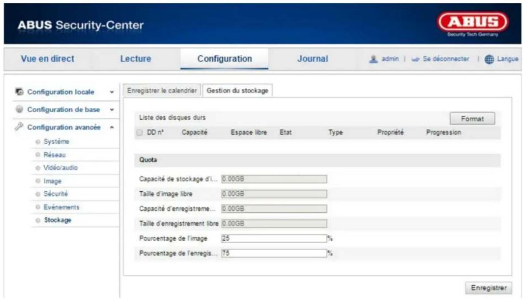The width and height of the screenshot is (523, 299).
Task: Select the Configuration tab
Action: point(224,59)
